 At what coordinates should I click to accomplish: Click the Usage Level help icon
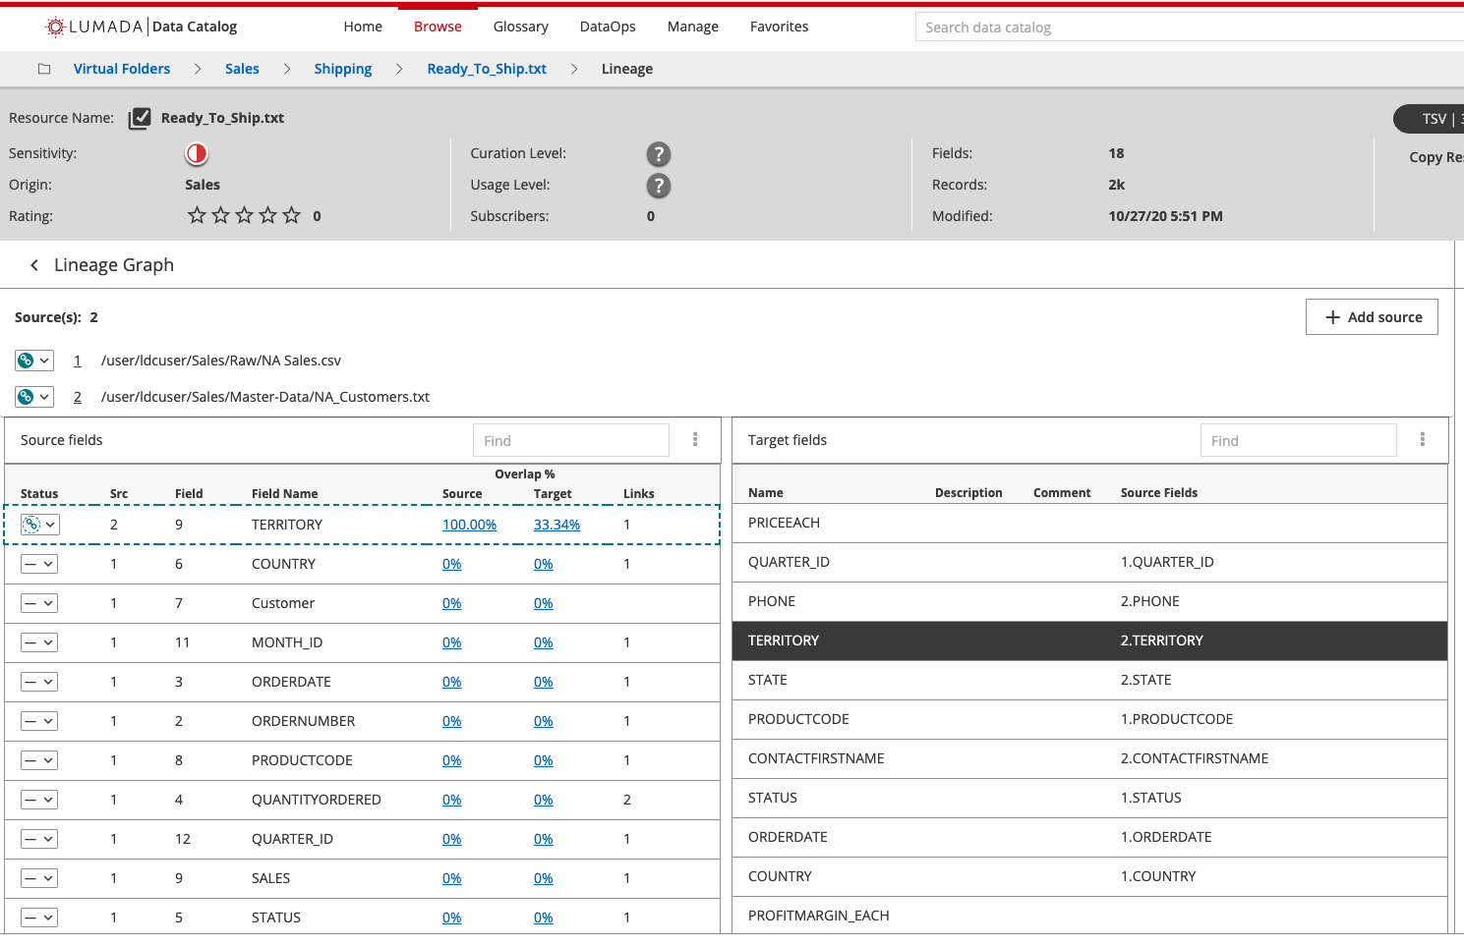click(658, 186)
